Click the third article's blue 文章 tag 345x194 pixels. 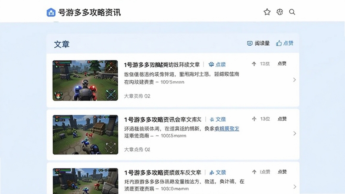point(221,172)
